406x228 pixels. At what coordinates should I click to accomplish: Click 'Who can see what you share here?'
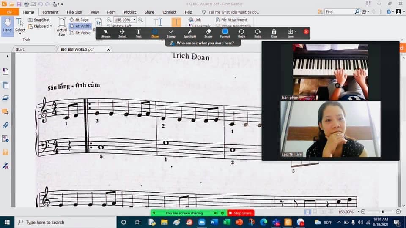[x=203, y=43]
